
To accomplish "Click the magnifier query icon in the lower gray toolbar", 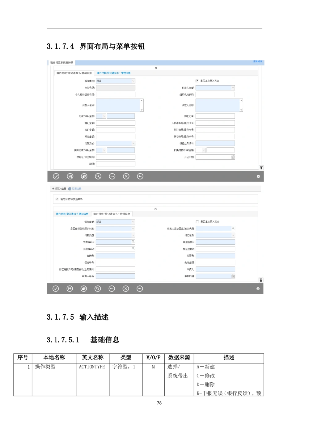I will click(98, 289).
